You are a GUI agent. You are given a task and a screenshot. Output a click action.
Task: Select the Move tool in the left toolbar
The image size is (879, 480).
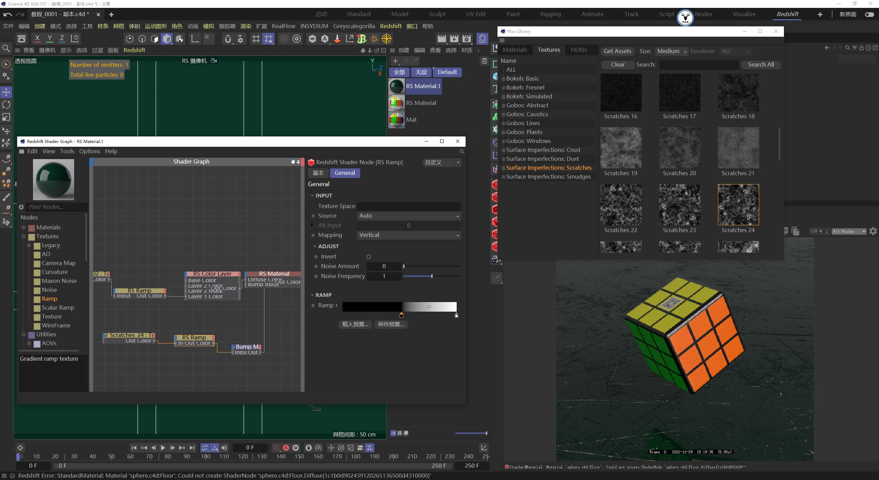(x=6, y=92)
